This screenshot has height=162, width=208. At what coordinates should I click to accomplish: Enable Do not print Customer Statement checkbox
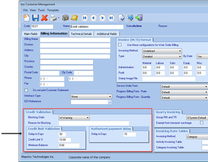coord(26,90)
